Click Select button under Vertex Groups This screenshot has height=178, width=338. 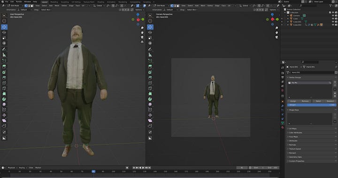click(318, 101)
